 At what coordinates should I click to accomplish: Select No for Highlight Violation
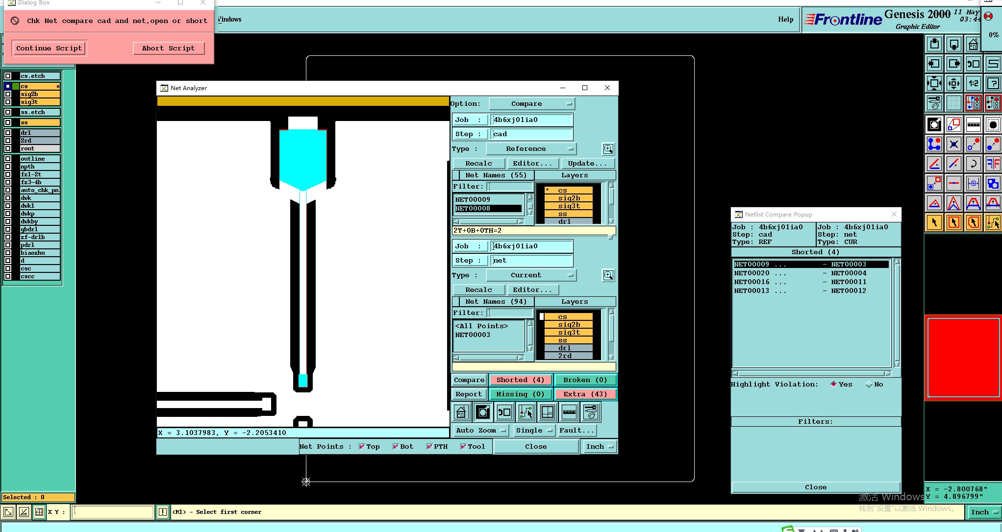coord(869,385)
